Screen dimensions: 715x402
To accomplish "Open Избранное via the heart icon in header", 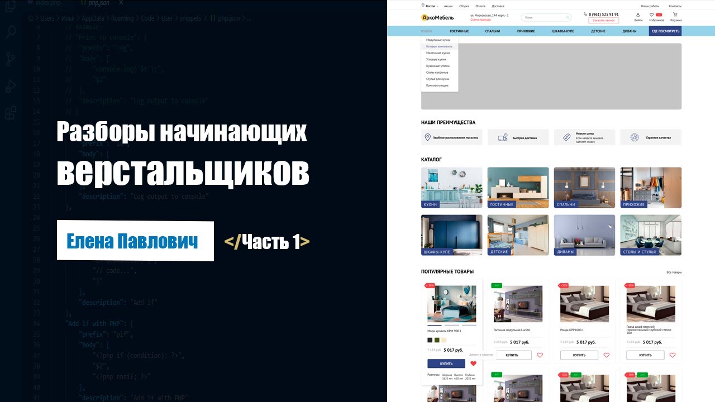I will (x=651, y=15).
